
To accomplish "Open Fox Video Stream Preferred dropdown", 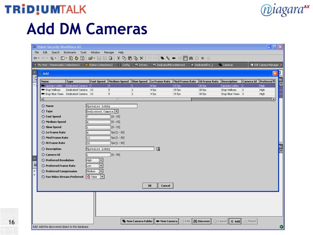I will tap(102, 177).
